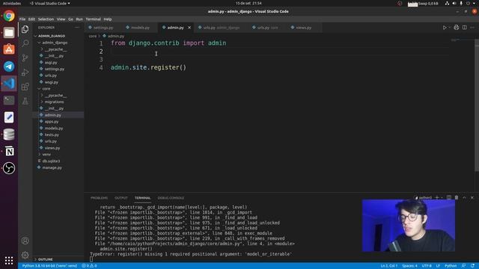Run the Python file with the play button
The height and width of the screenshot is (269, 479).
445,28
